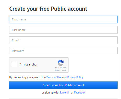
Task: Activate the Password field
Action: (63, 51)
